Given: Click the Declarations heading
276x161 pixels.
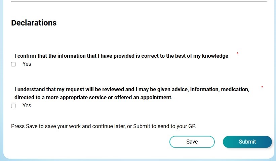Looking at the screenshot, I should pos(34,23).
